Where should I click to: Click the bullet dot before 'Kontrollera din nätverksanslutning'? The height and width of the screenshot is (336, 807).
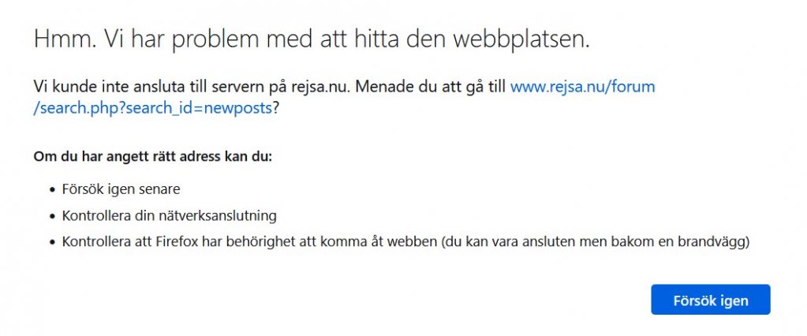(x=51, y=216)
